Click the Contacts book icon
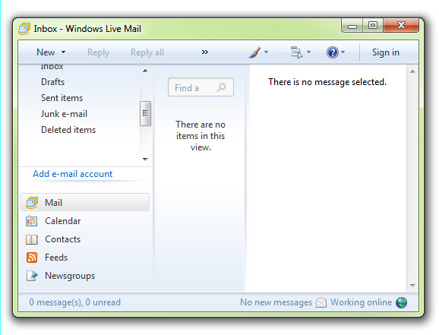The height and width of the screenshot is (335, 439). point(32,239)
